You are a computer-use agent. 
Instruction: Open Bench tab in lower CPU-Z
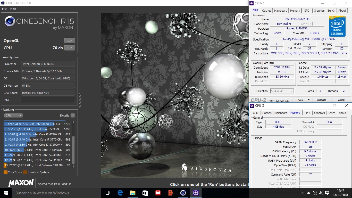point(332,113)
